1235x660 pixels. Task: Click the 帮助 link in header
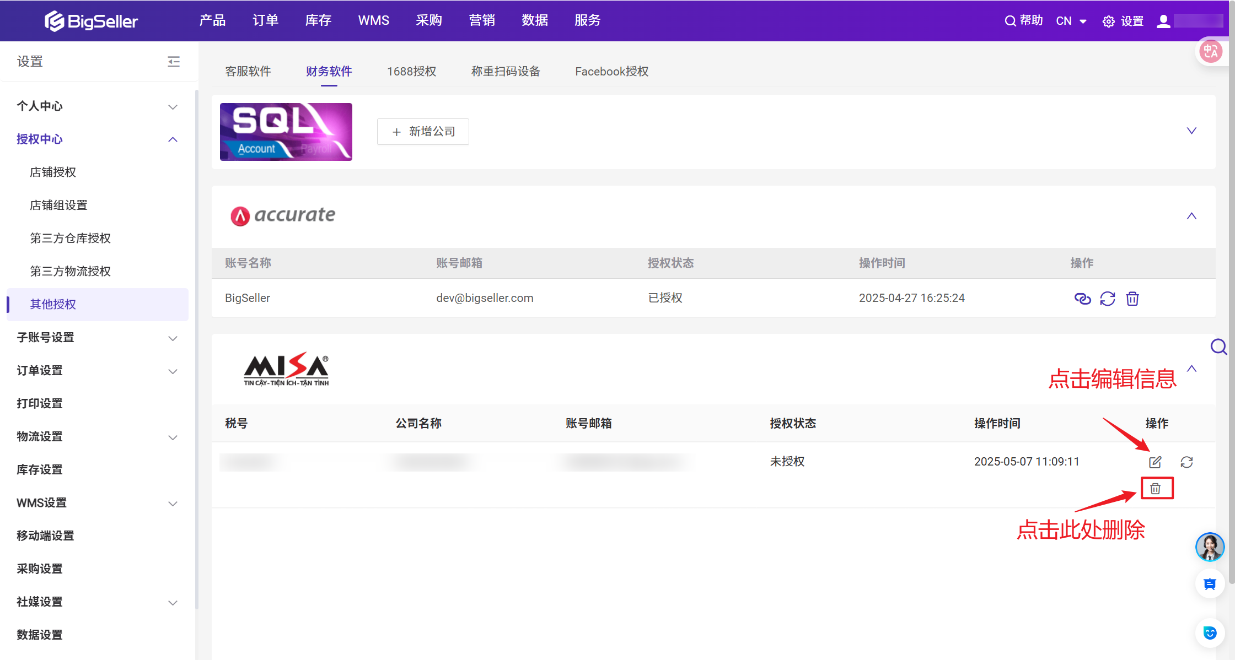[x=1031, y=21]
